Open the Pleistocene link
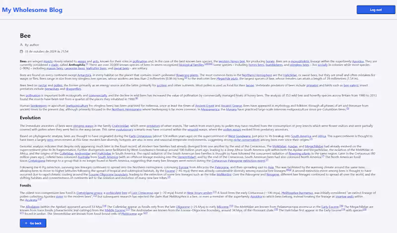Image resolution: width=397 pixels, height=233 pixels. click(x=129, y=214)
